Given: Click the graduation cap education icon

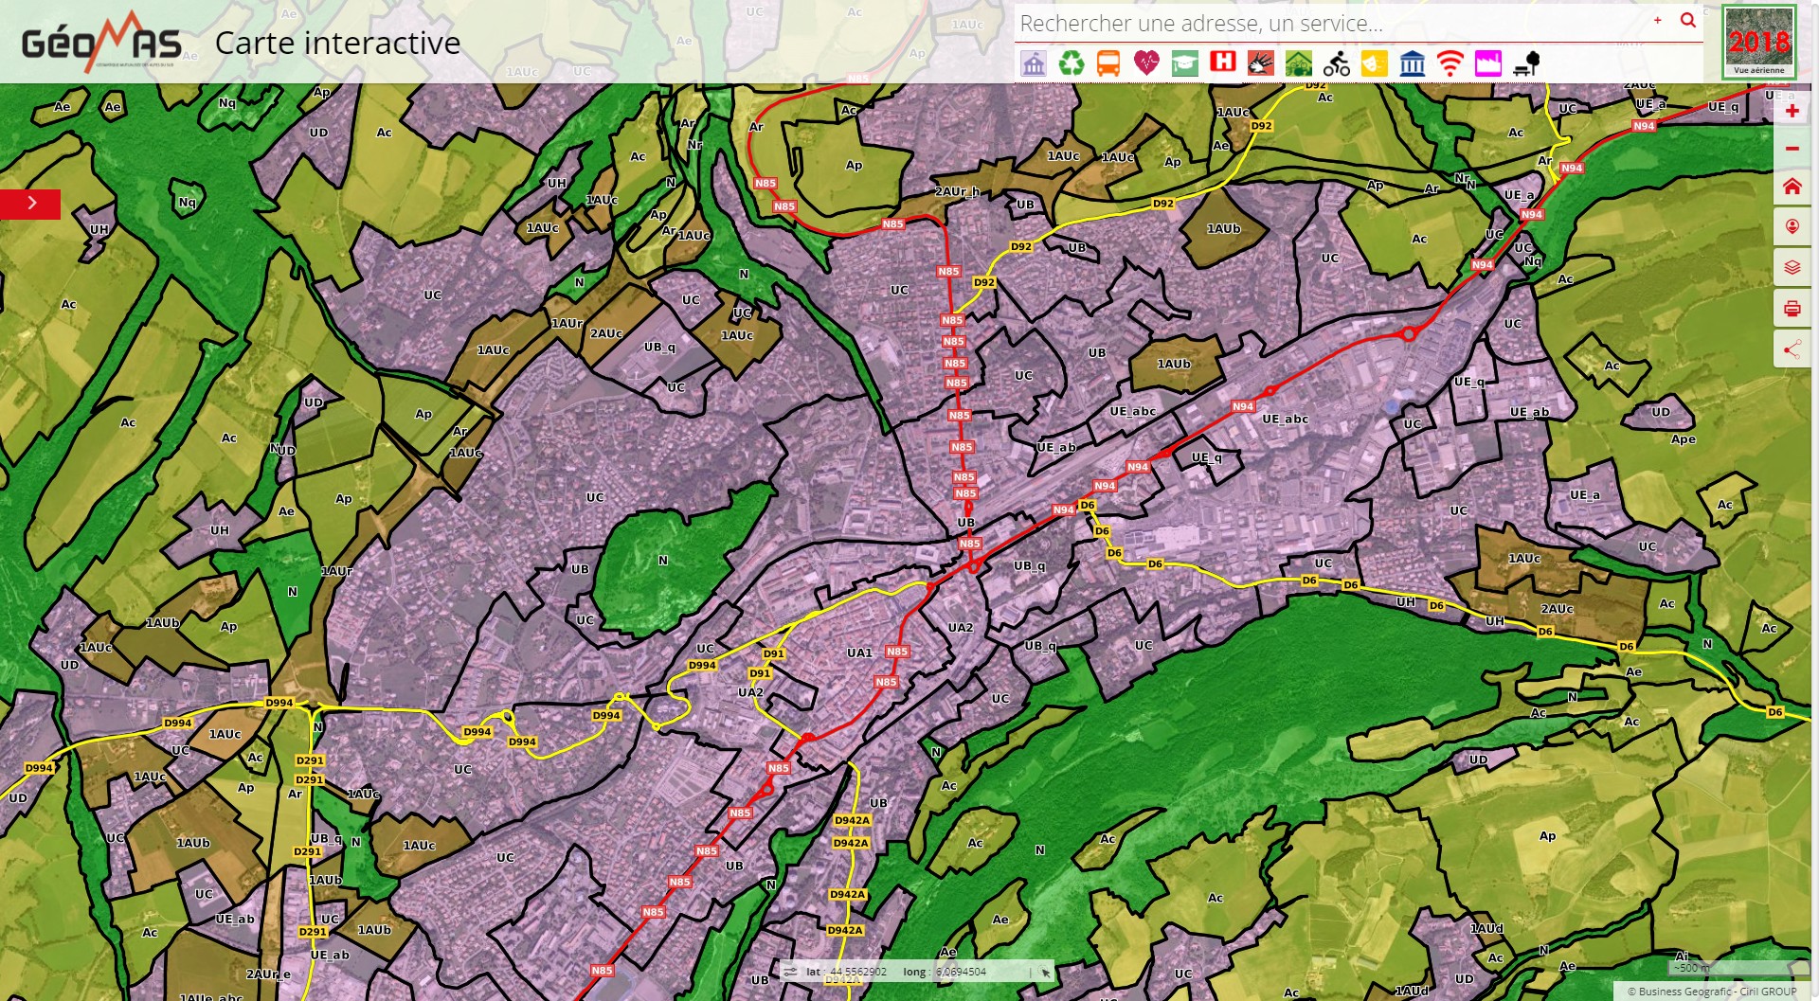Looking at the screenshot, I should (1184, 63).
